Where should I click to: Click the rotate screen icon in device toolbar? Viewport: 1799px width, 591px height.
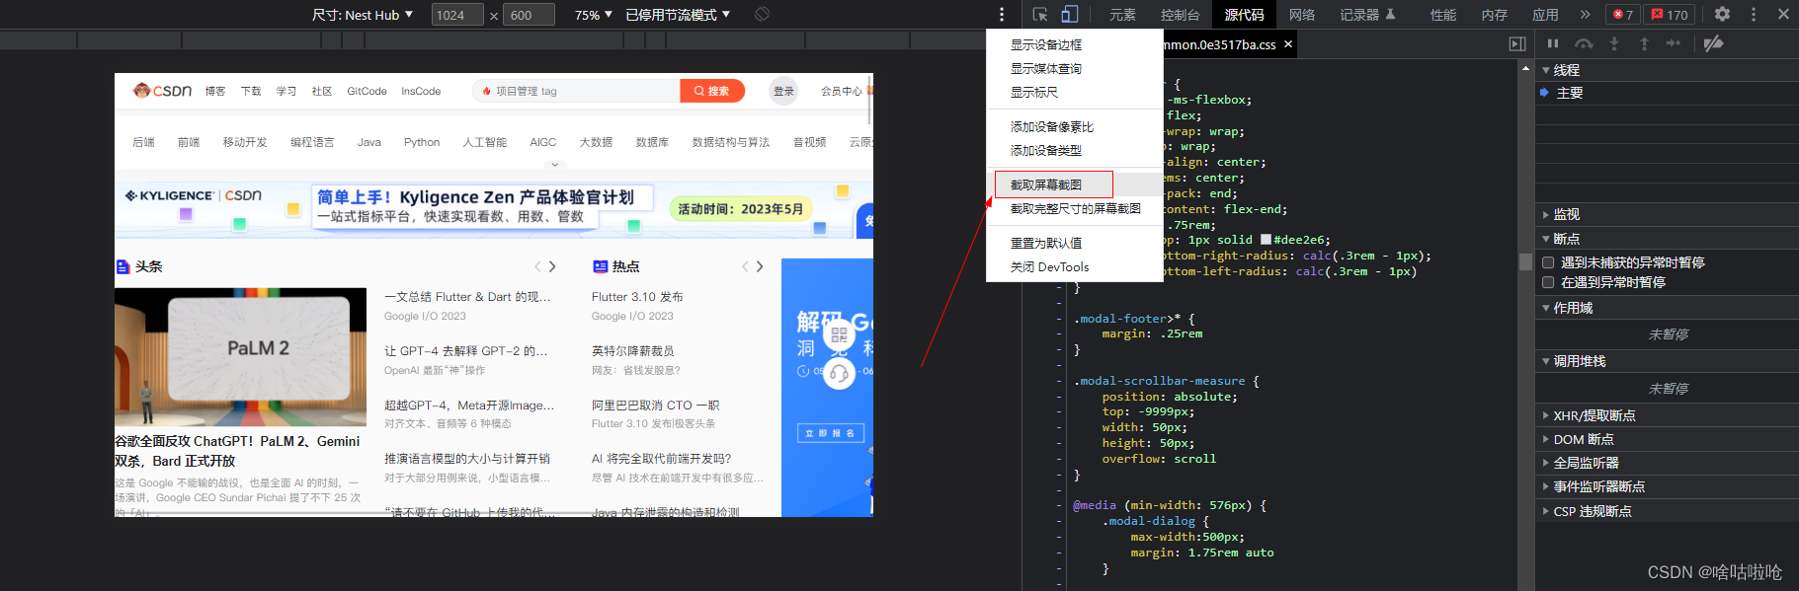pyautogui.click(x=762, y=14)
